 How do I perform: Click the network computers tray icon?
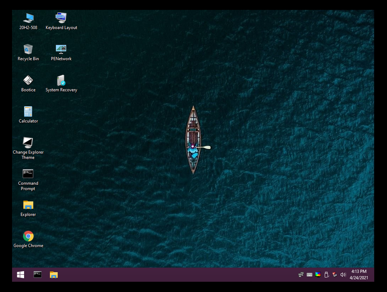301,275
